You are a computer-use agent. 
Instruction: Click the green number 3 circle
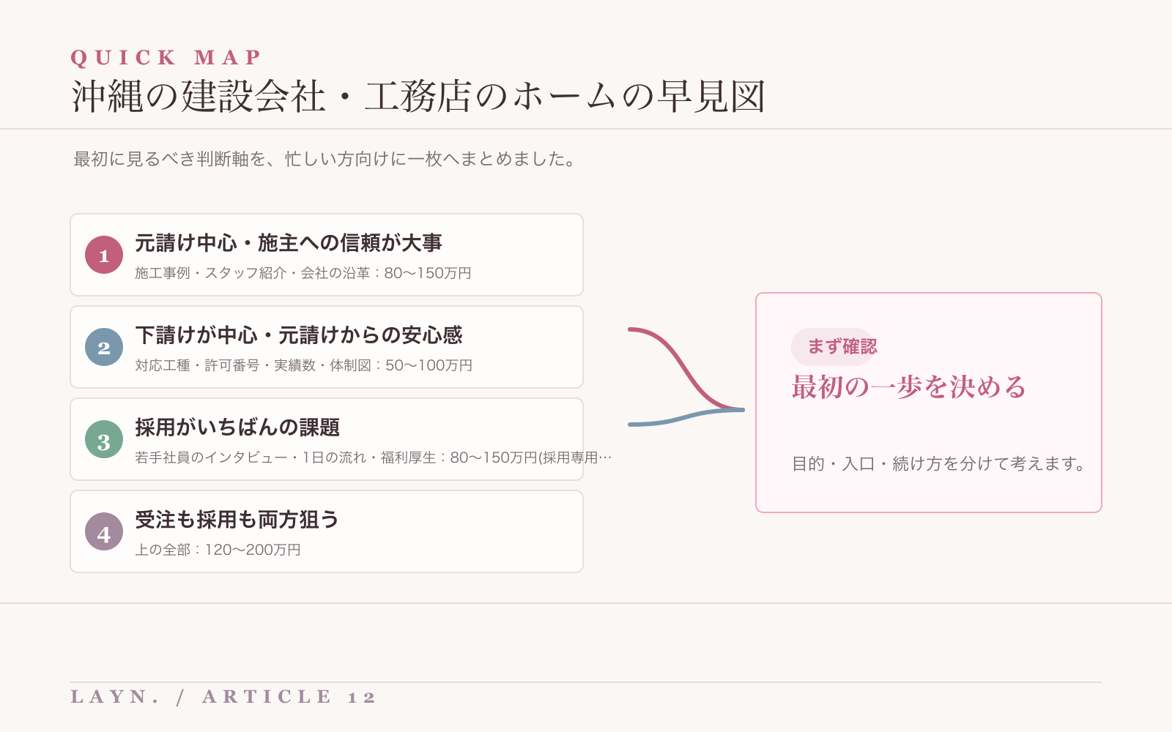tap(104, 439)
